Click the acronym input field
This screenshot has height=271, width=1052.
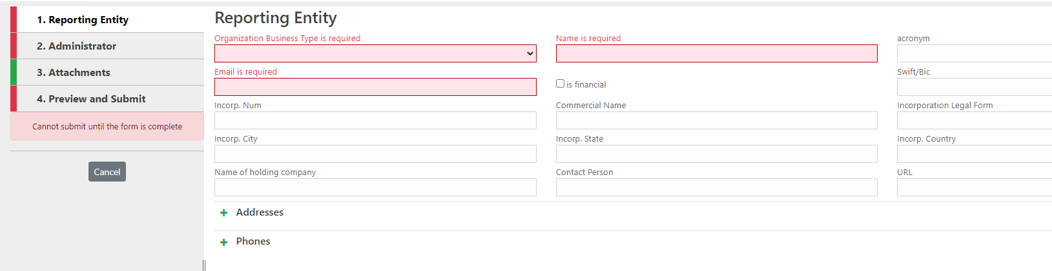(x=974, y=53)
